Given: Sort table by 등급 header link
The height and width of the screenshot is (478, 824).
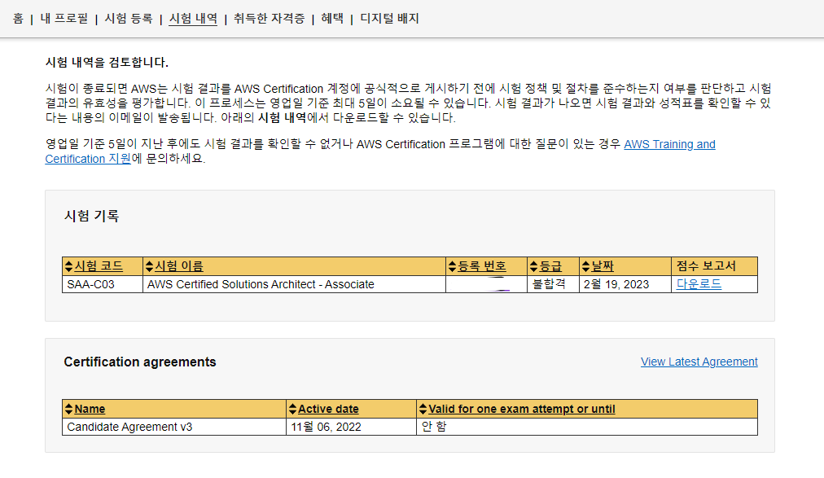Looking at the screenshot, I should [x=550, y=266].
